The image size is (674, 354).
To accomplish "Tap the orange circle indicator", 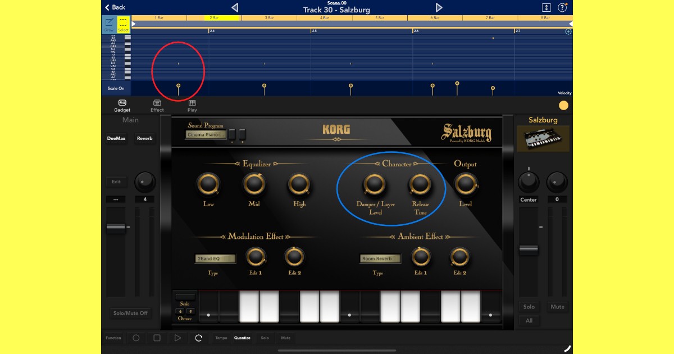I will coord(563,106).
